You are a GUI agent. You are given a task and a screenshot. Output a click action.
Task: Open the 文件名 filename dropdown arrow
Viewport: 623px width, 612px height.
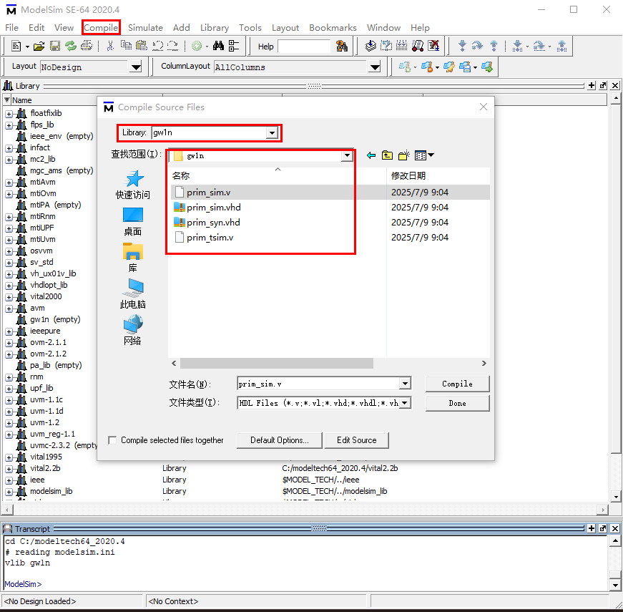(x=405, y=384)
